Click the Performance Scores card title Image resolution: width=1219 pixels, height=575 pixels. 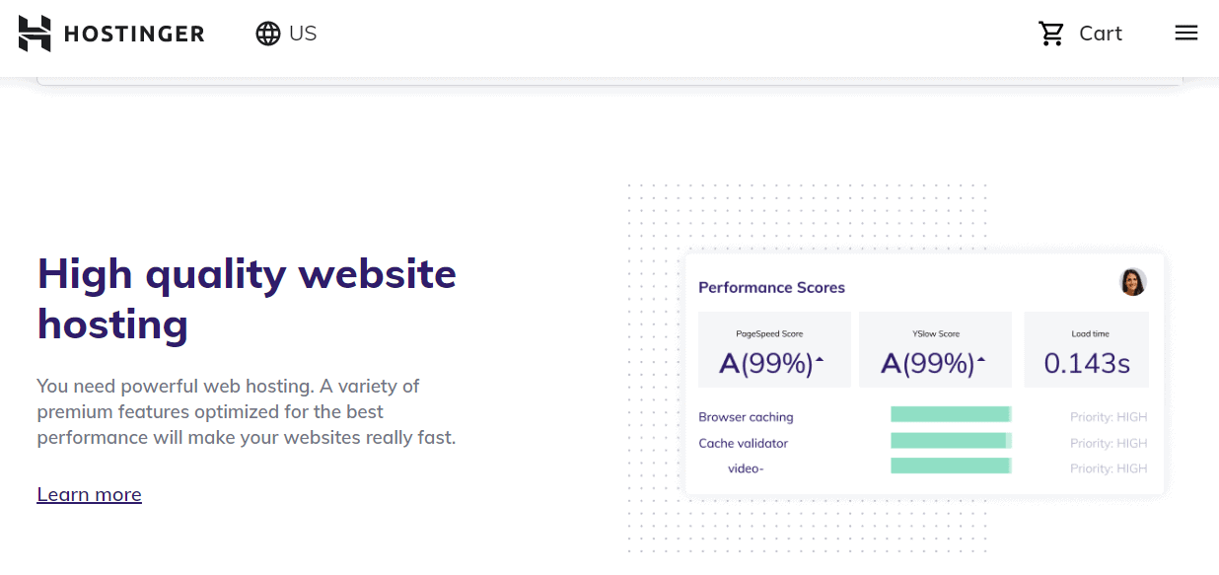[771, 288]
